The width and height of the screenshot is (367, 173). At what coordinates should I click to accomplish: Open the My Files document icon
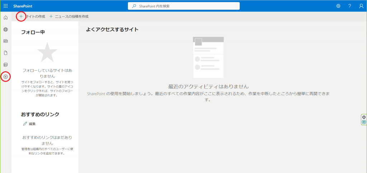pos(5,53)
